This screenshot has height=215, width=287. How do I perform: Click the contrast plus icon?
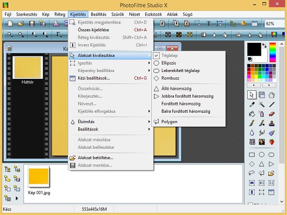click(45, 34)
